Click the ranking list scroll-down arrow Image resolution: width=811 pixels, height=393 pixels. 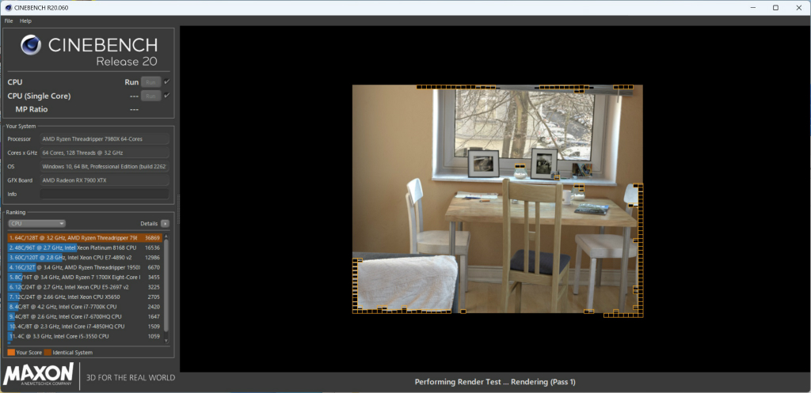pos(166,340)
